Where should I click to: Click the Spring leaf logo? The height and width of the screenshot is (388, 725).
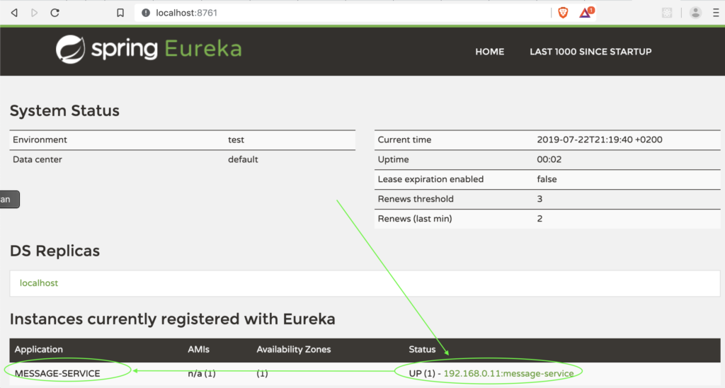click(71, 49)
